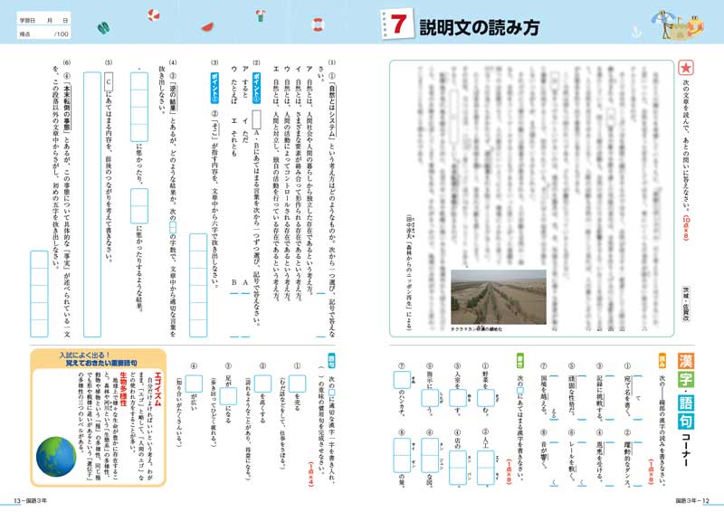
Task: Click the white anchor icon
Action: pyautogui.click(x=637, y=32)
